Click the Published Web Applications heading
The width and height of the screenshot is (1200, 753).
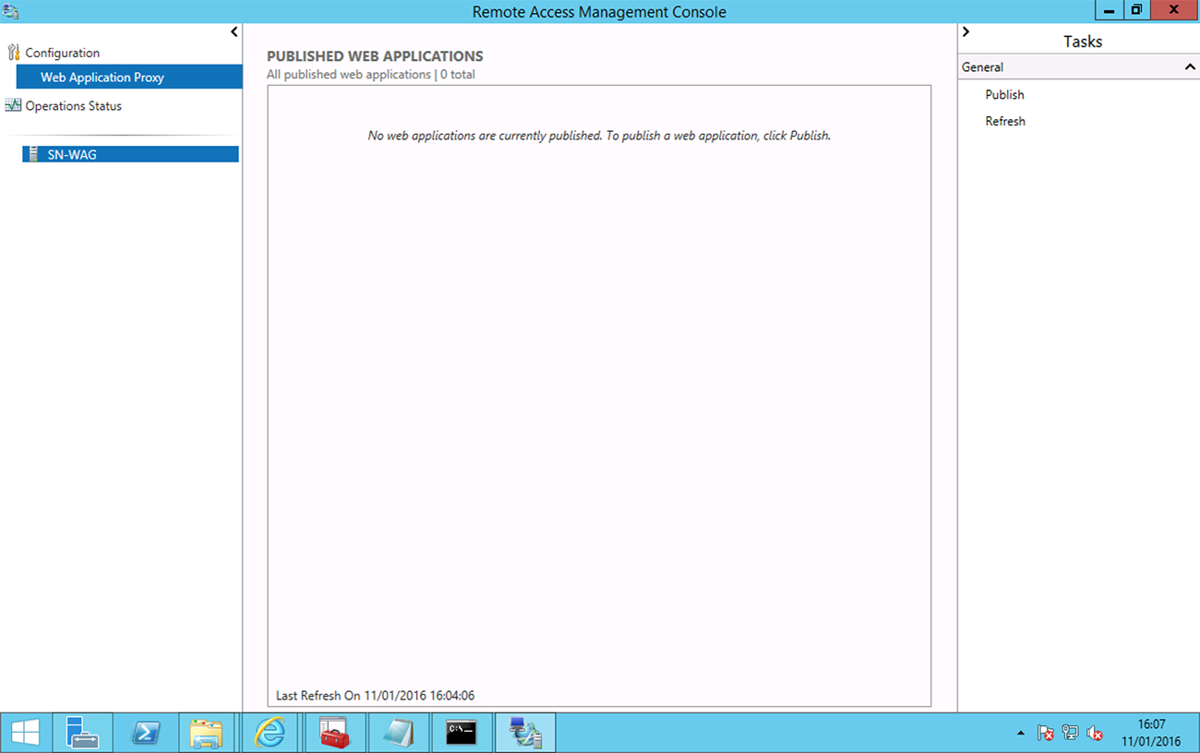[375, 56]
